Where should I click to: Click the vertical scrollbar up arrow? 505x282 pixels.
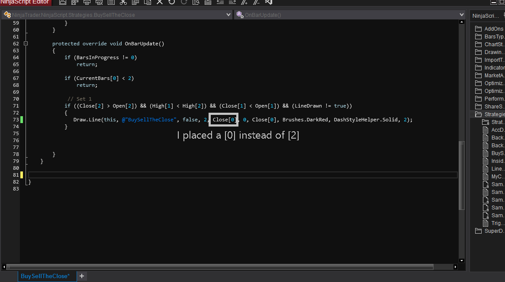point(462,22)
